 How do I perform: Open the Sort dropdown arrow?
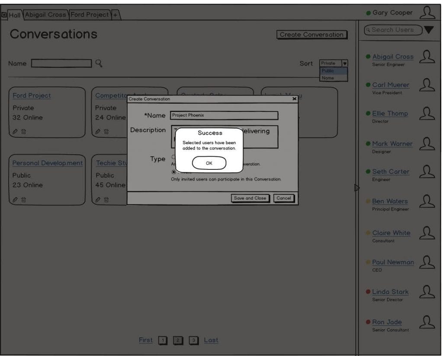tap(344, 63)
